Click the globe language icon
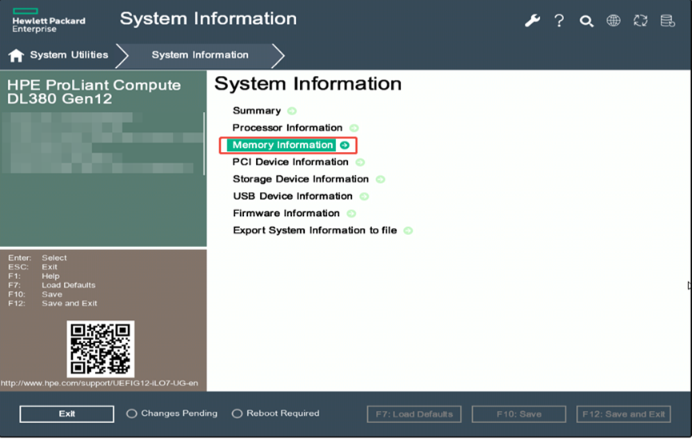 coord(614,21)
